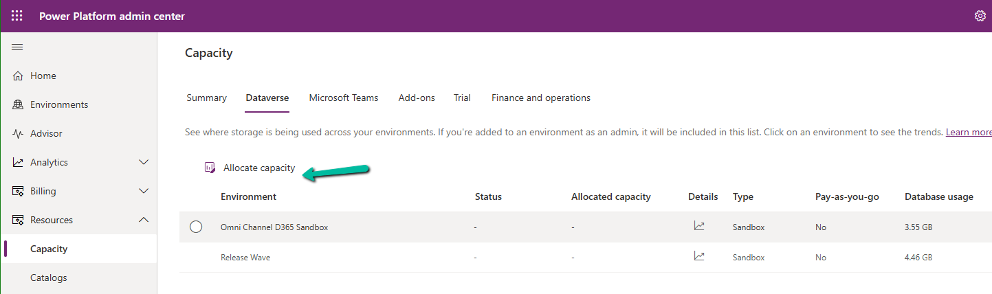Click the Home house icon
Viewport: 992px width, 294px height.
point(18,76)
